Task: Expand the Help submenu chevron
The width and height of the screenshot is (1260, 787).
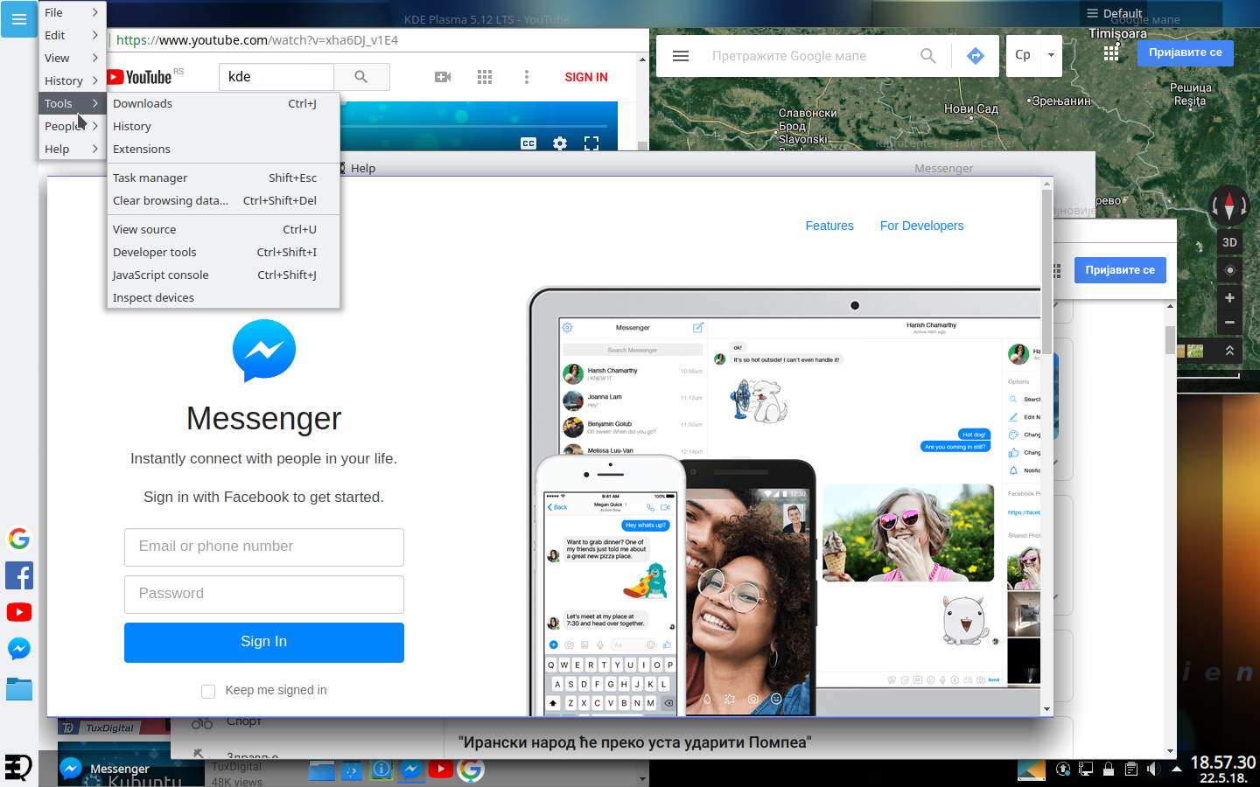Action: [95, 149]
